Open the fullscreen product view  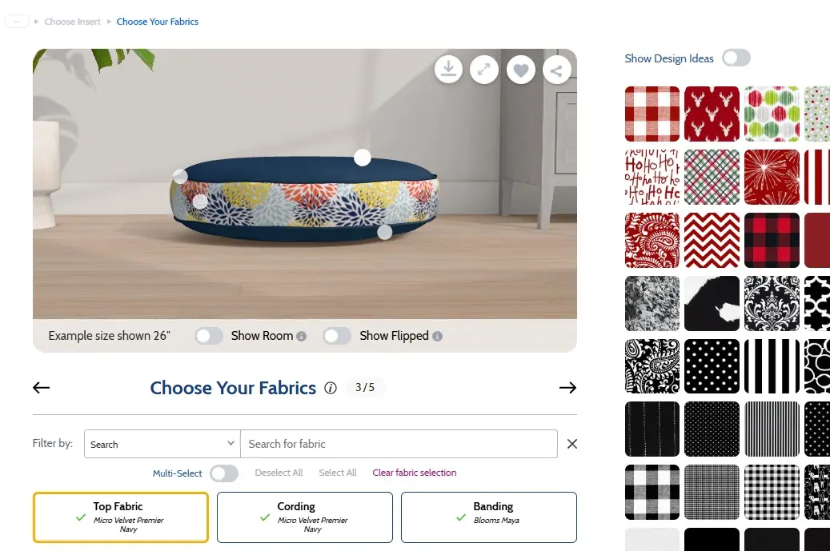coord(484,70)
